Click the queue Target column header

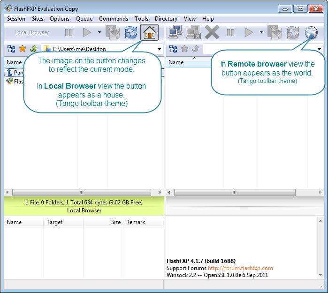point(63,222)
